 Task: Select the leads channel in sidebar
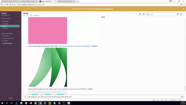[x=10, y=26]
